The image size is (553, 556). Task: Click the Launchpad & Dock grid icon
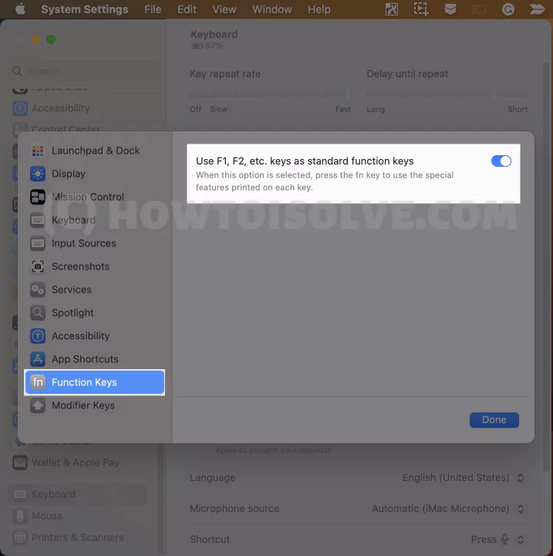[x=38, y=151]
